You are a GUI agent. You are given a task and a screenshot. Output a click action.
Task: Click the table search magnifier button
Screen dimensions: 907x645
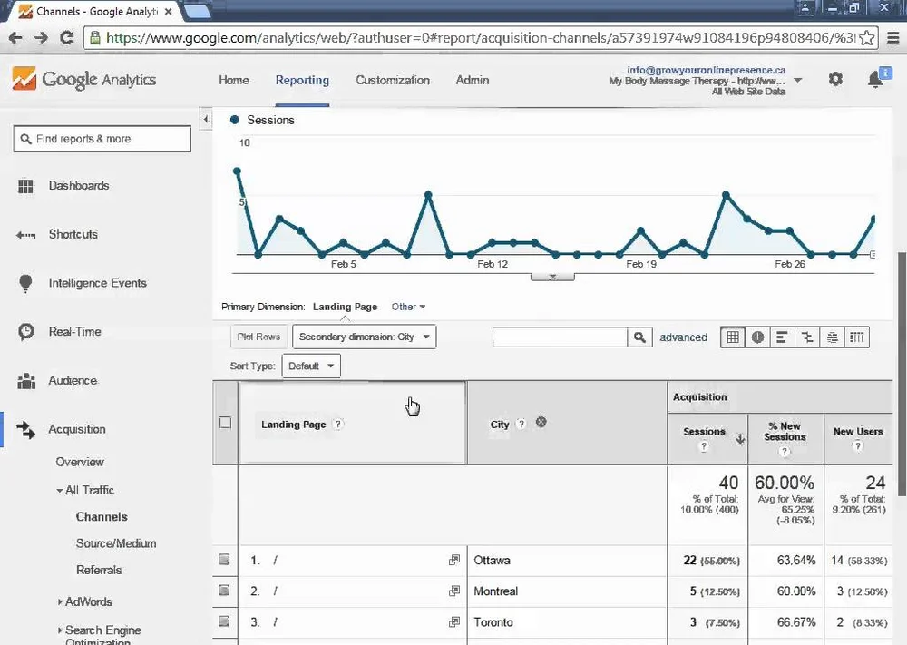[639, 337]
